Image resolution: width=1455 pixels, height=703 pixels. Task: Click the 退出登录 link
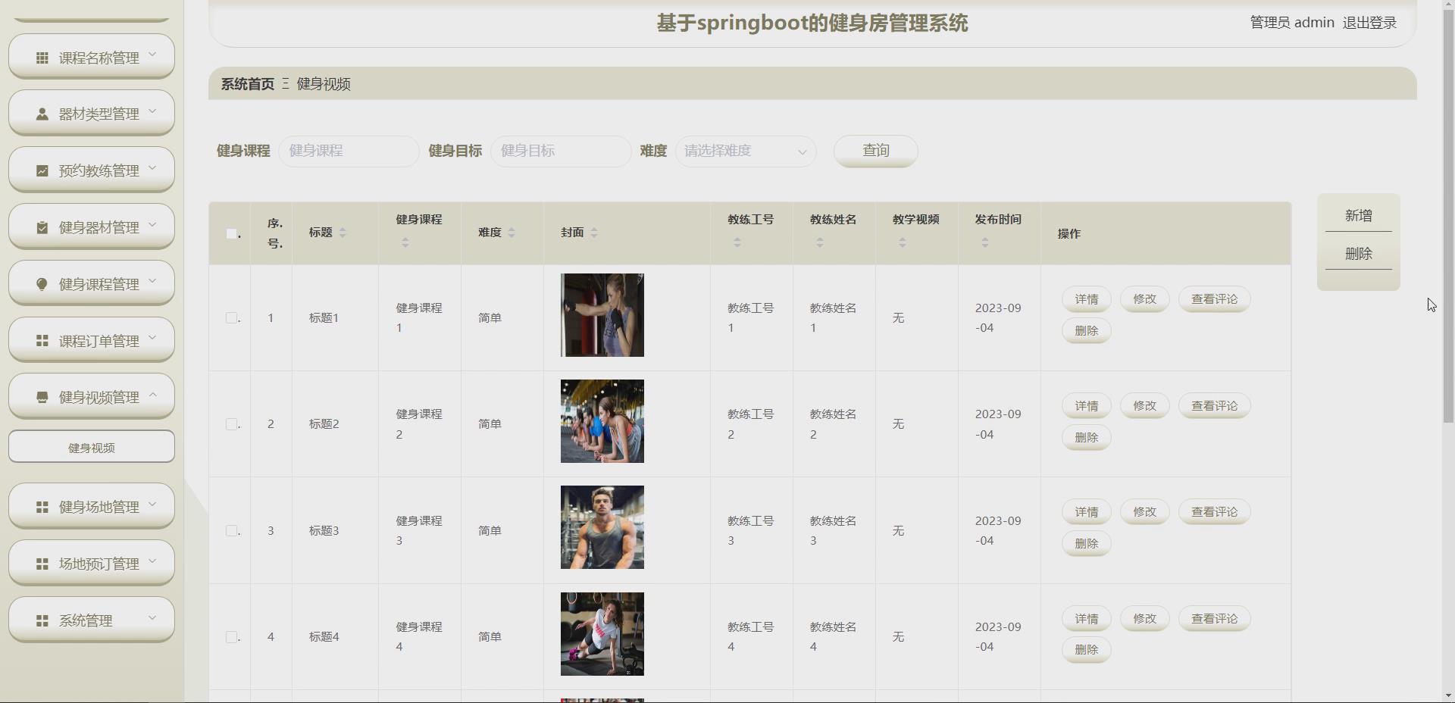1369,23
